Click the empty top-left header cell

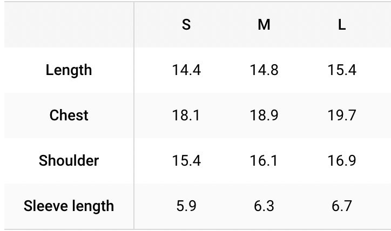(69, 25)
